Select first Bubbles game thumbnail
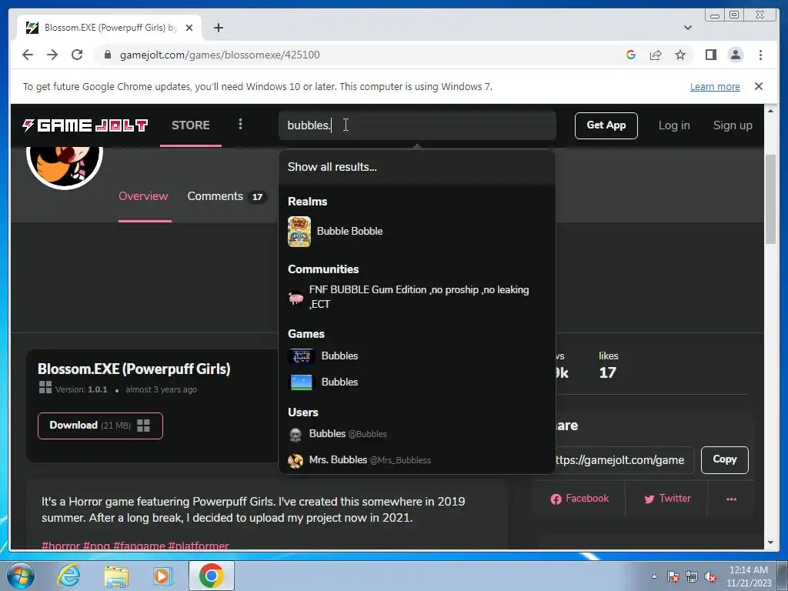Viewport: 788px width, 591px height. pos(301,356)
